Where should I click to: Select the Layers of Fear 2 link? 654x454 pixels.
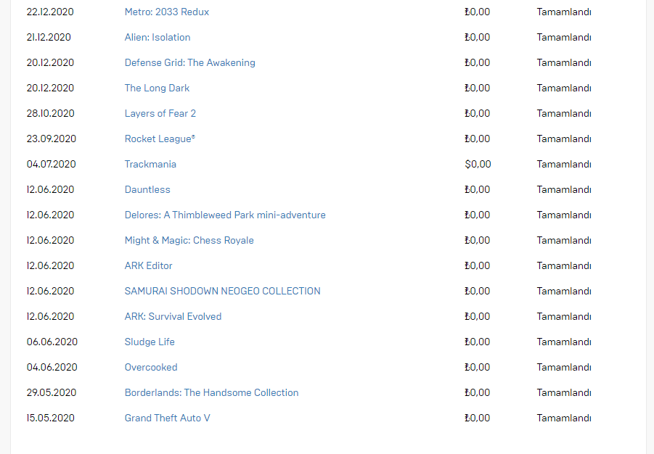160,114
